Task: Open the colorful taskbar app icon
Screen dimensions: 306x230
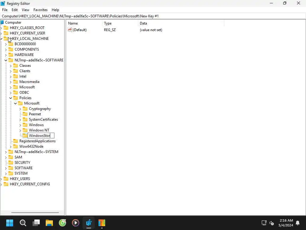Action: pyautogui.click(x=102, y=223)
